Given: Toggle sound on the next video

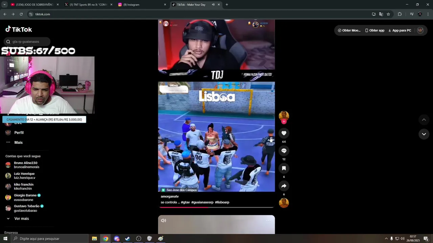Looking at the screenshot, I should 163,221.
